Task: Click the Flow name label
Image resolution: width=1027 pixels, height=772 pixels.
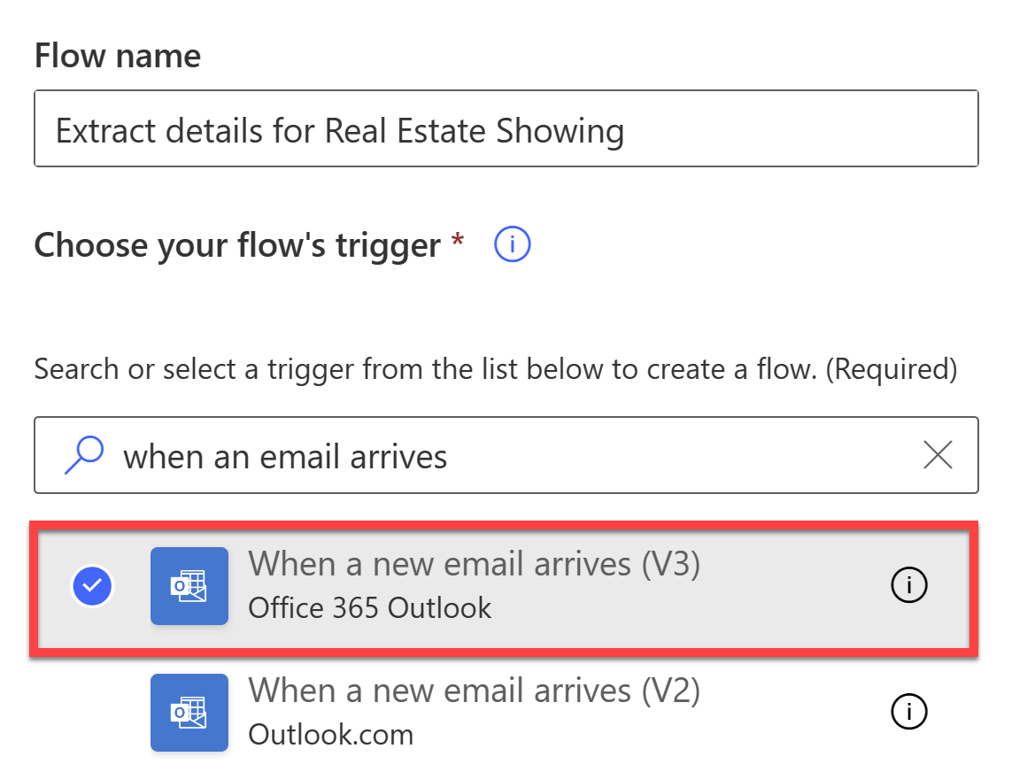Action: 117,55
